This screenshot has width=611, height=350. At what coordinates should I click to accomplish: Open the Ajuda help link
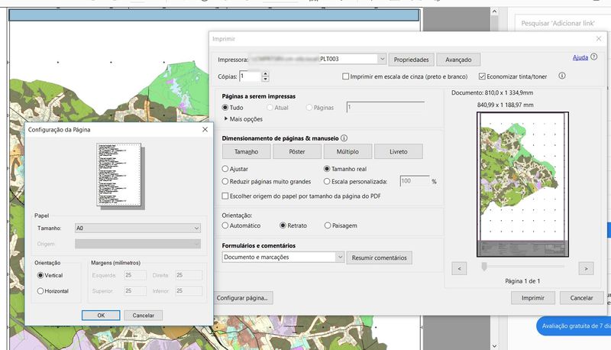[x=580, y=58]
